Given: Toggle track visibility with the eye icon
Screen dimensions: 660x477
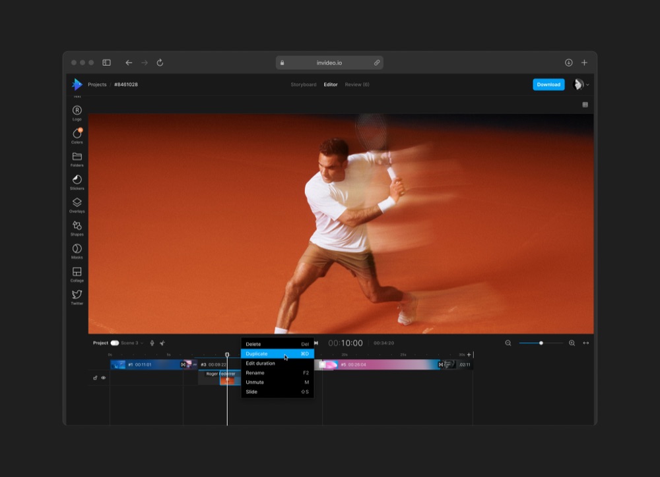Looking at the screenshot, I should coord(104,378).
